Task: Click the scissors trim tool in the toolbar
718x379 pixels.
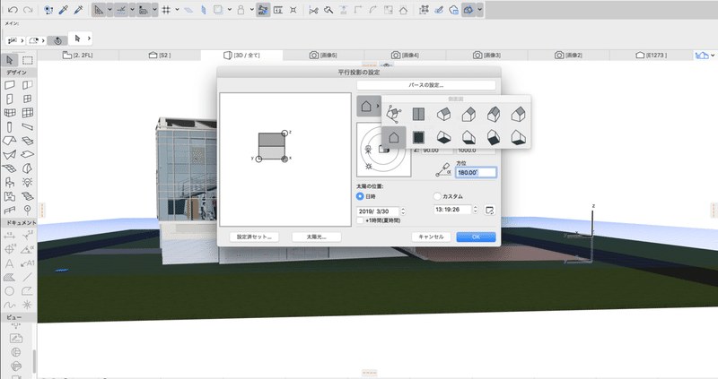Action: click(313, 10)
